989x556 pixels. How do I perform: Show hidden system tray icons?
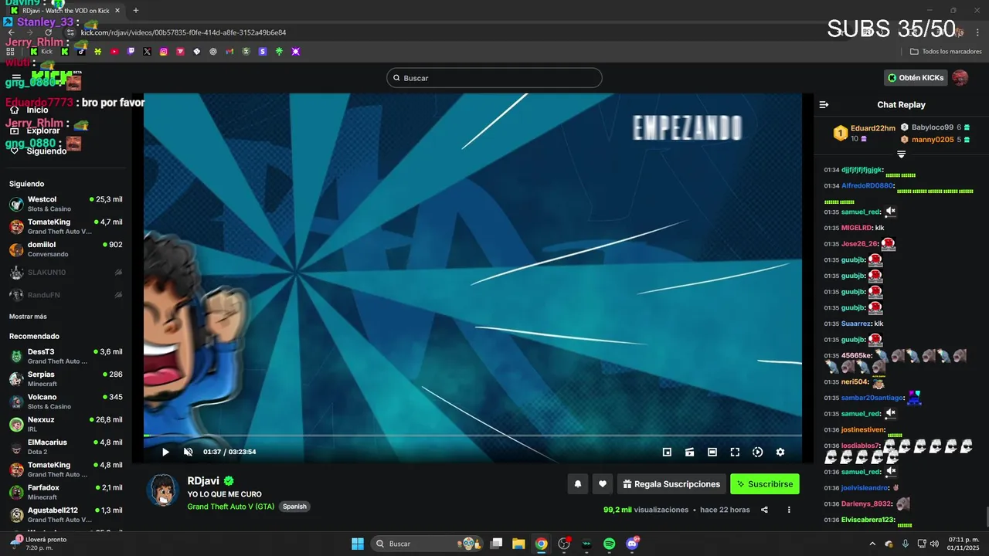(x=872, y=544)
